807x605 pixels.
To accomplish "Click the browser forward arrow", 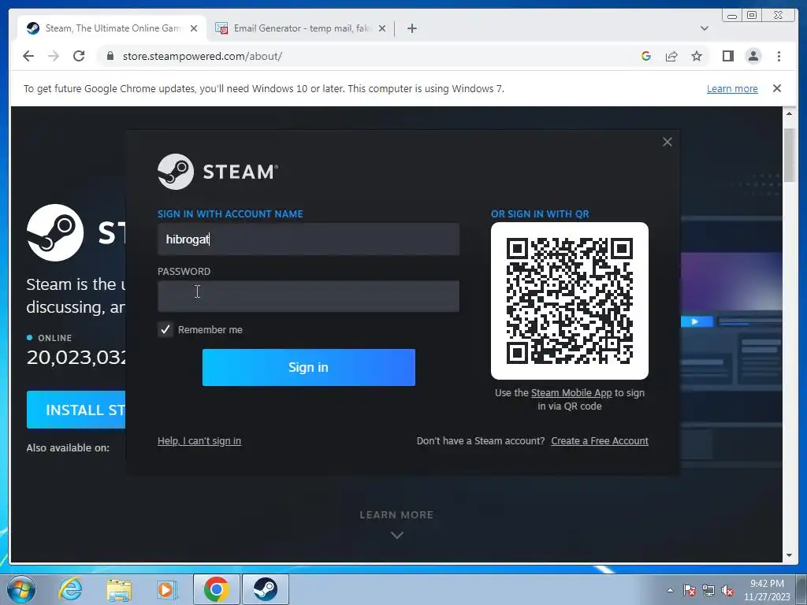I will click(x=54, y=56).
